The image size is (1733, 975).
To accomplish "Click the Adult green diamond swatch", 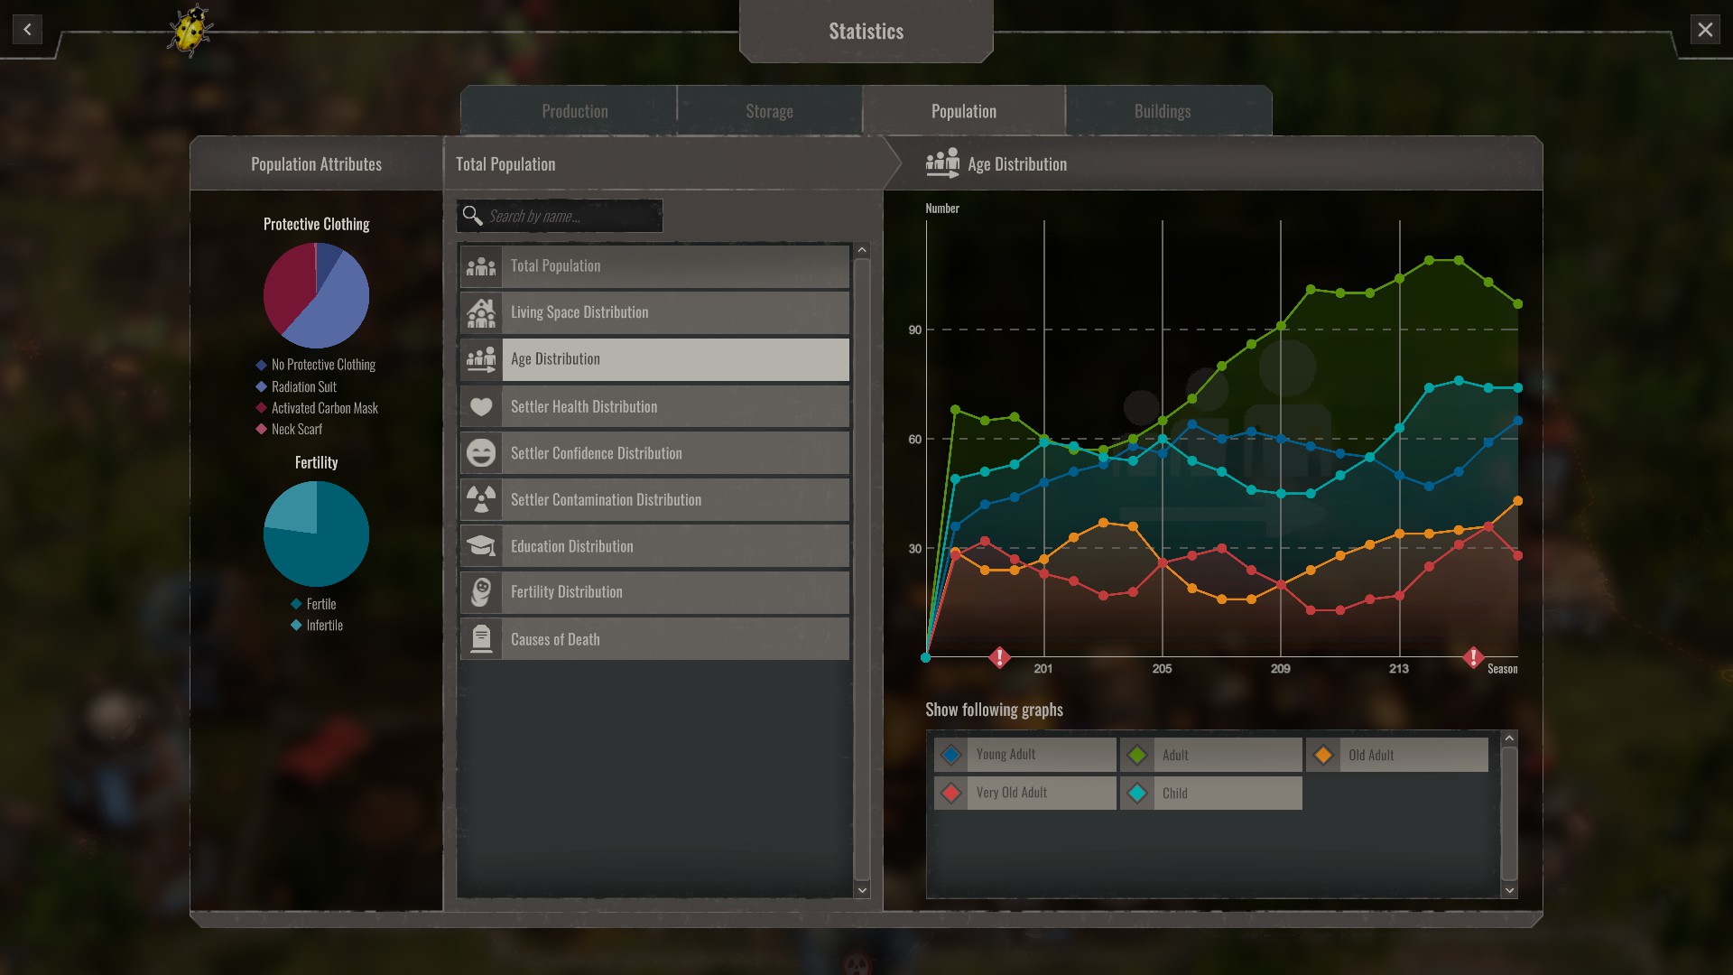I will (x=1137, y=755).
